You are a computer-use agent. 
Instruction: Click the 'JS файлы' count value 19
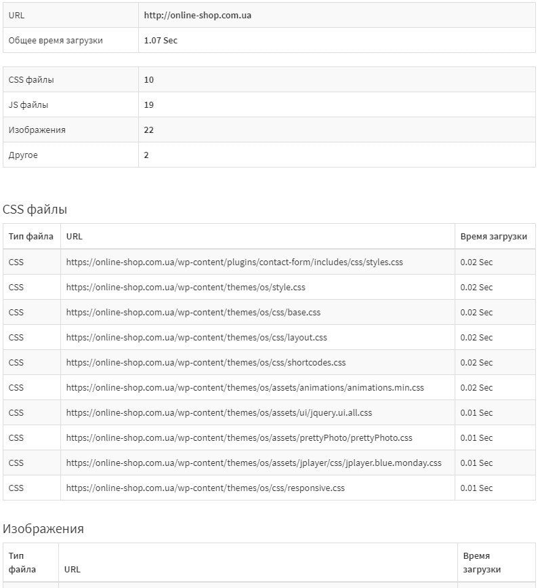click(149, 104)
